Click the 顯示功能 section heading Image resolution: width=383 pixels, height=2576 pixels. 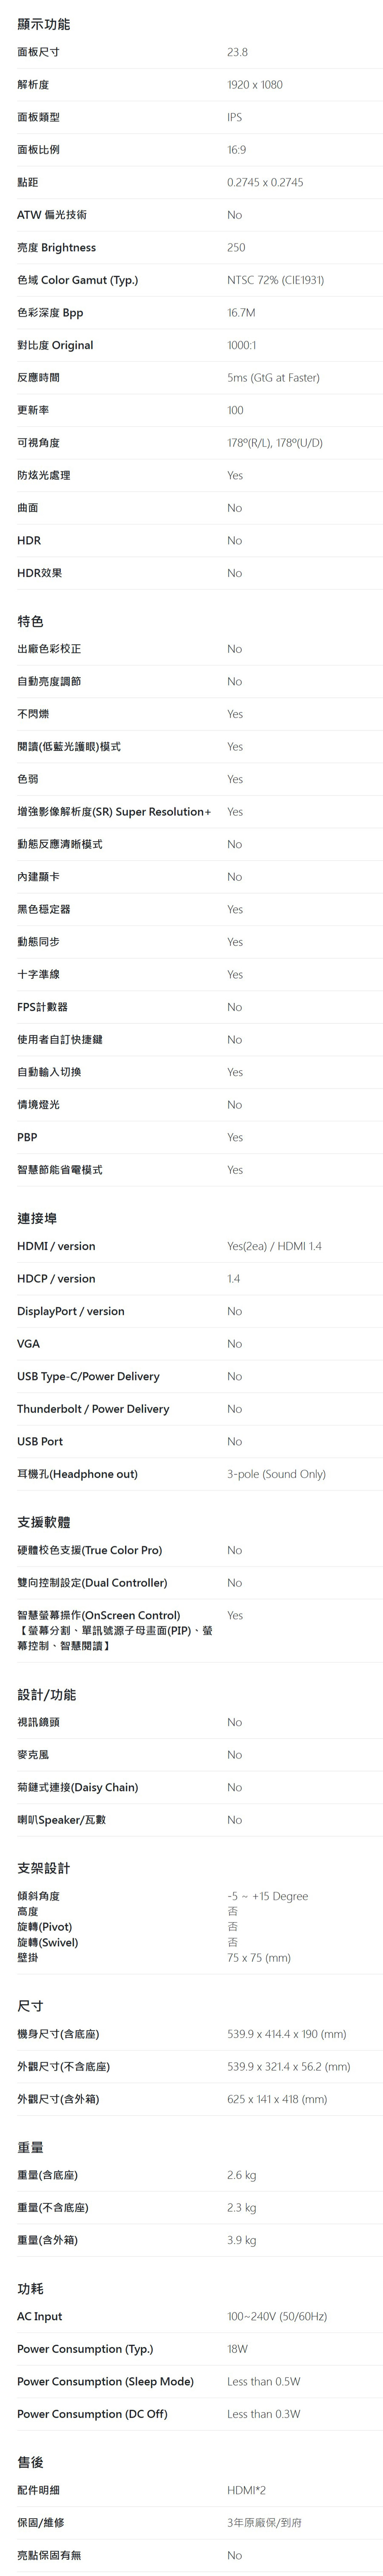(x=43, y=23)
